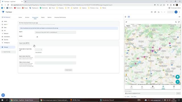The width and height of the screenshot is (182, 102).
Task: Switch to the Monitor tab
Action: click(49, 17)
